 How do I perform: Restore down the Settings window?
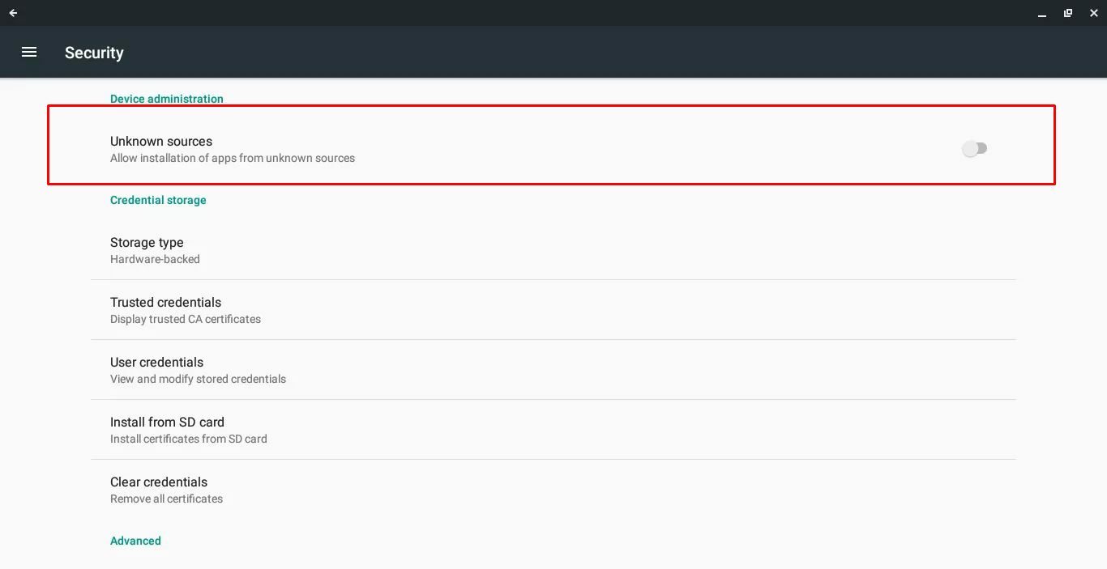[x=1068, y=13]
